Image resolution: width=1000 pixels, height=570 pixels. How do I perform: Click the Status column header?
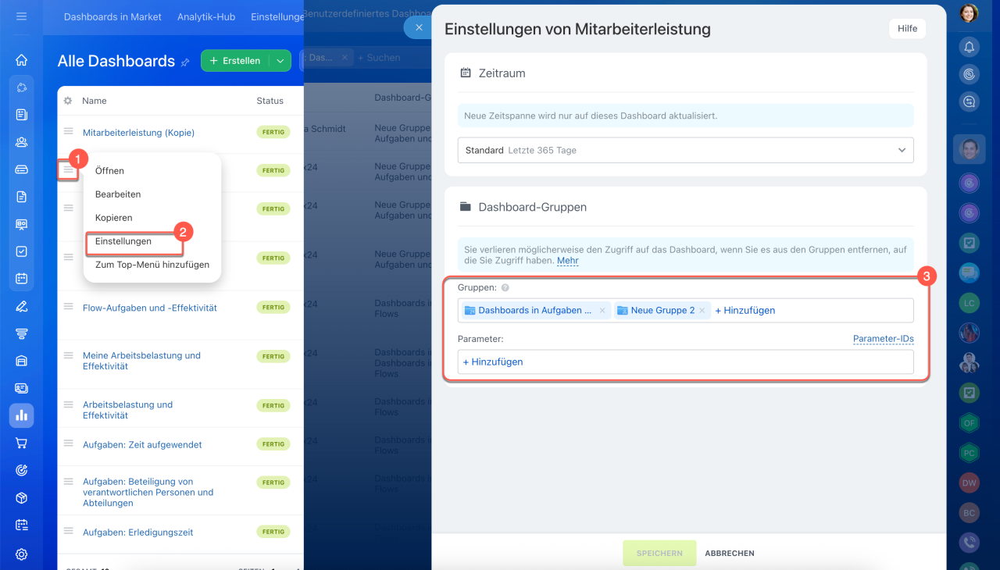(270, 101)
